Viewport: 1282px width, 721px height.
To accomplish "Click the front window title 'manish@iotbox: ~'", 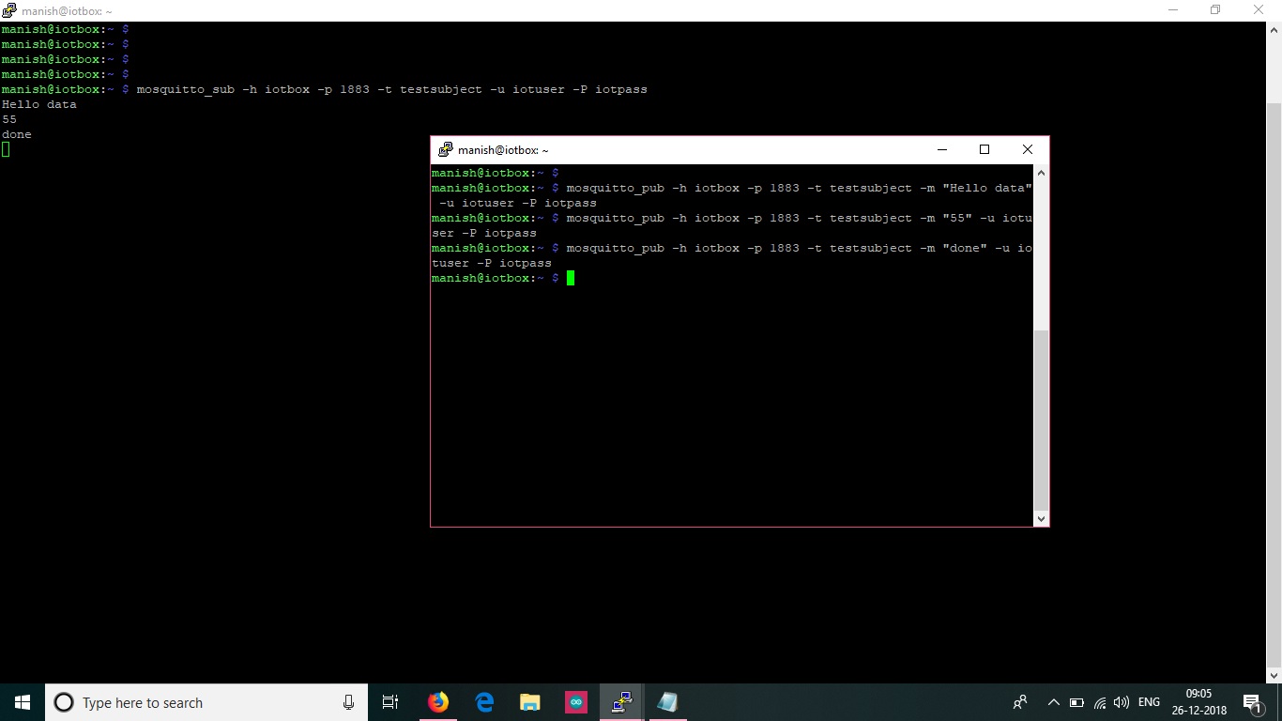I will 503,150.
